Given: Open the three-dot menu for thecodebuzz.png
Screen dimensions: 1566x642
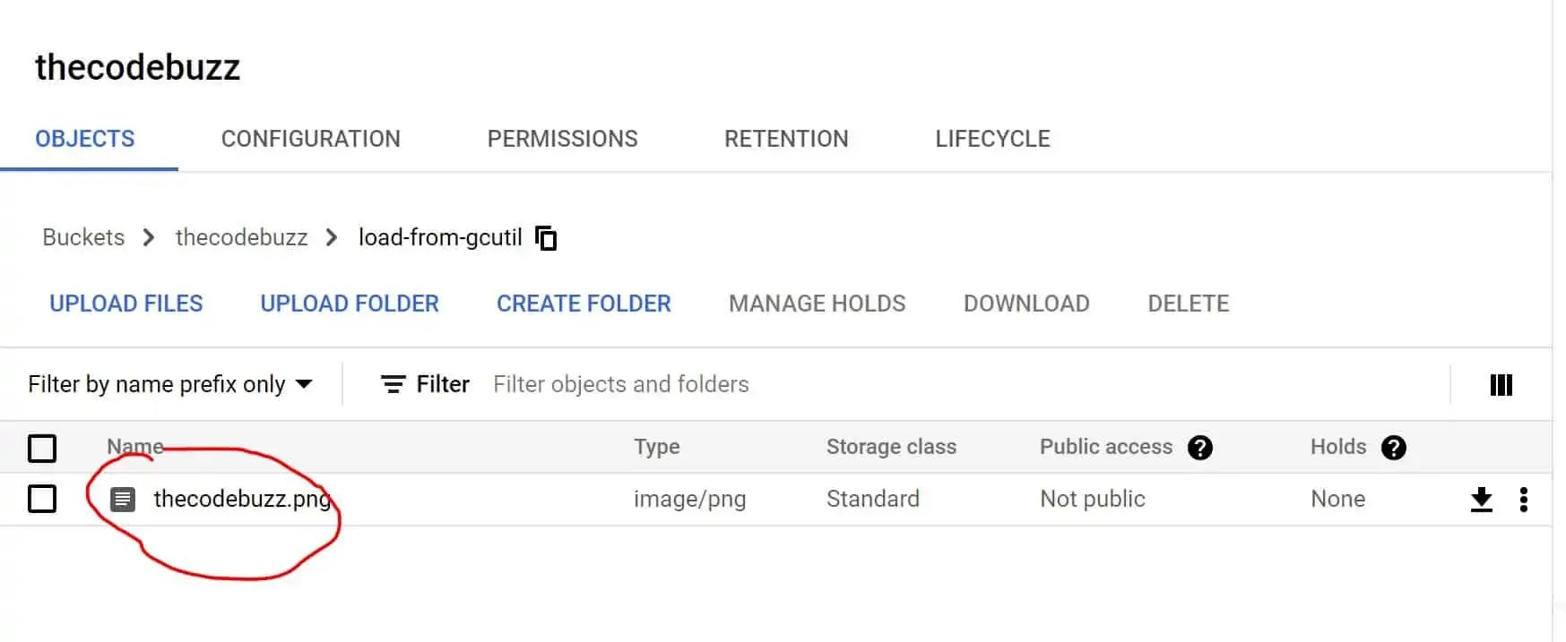Looking at the screenshot, I should (1524, 500).
